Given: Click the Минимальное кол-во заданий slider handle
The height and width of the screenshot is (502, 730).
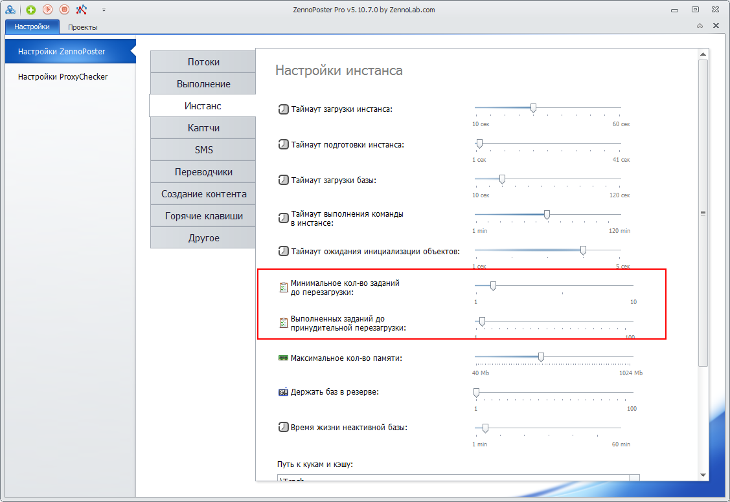Looking at the screenshot, I should (493, 286).
